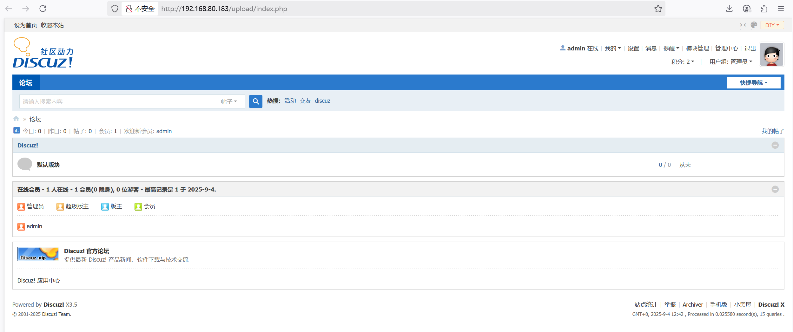Image resolution: width=793 pixels, height=332 pixels.
Task: Open Discuz! 应用中心 link
Action: pyautogui.click(x=39, y=280)
